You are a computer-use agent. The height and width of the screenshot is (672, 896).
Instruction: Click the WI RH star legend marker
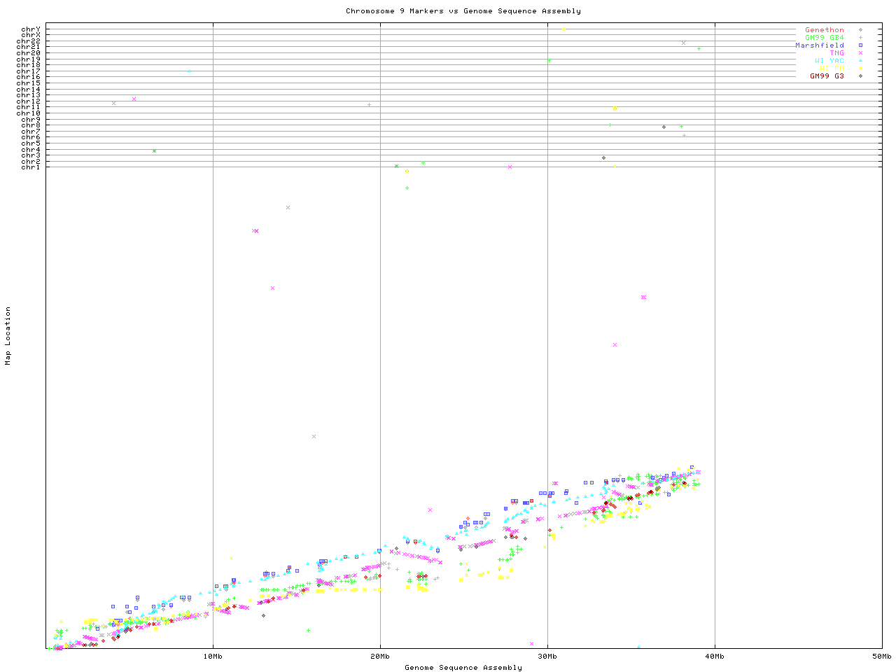860,69
